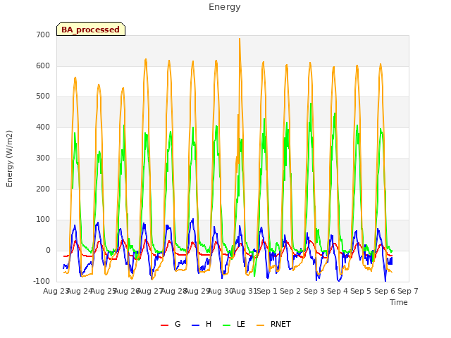Click the BA_processed annotation label

[x=91, y=29]
